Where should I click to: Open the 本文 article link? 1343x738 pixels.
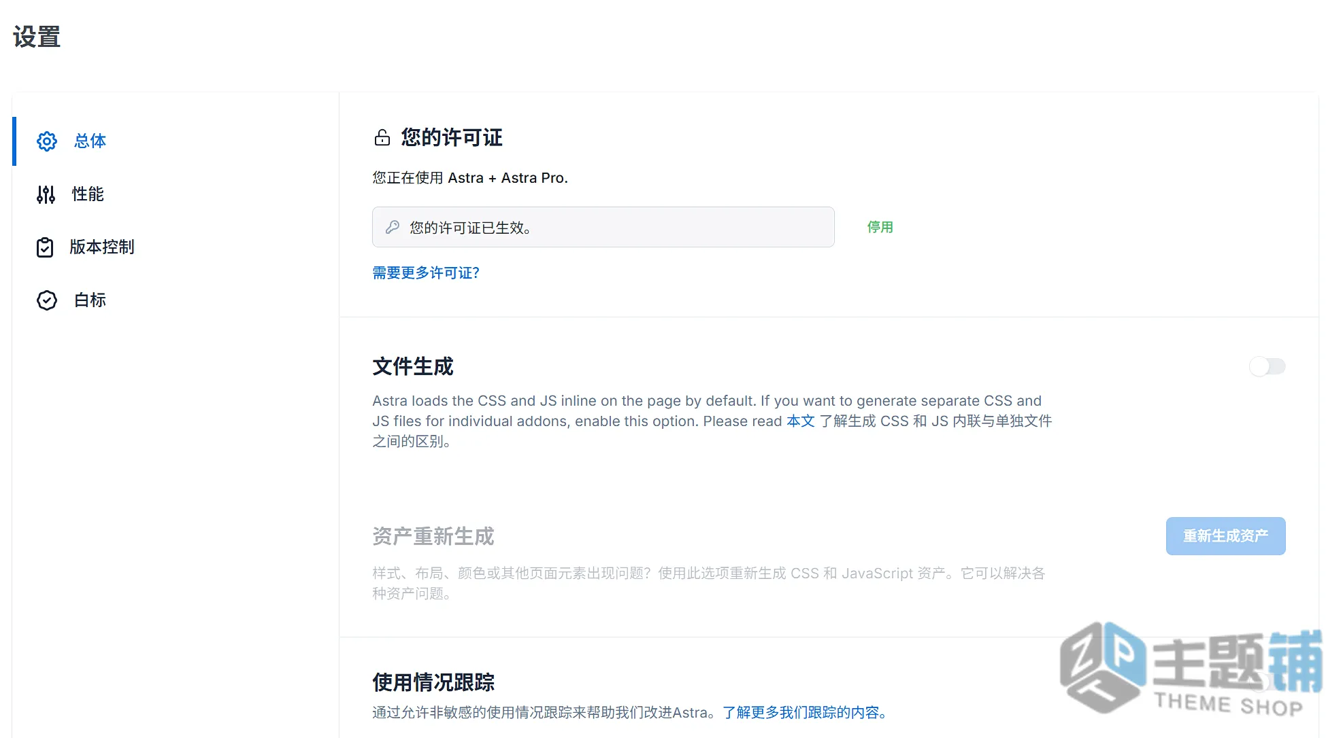[x=801, y=421]
